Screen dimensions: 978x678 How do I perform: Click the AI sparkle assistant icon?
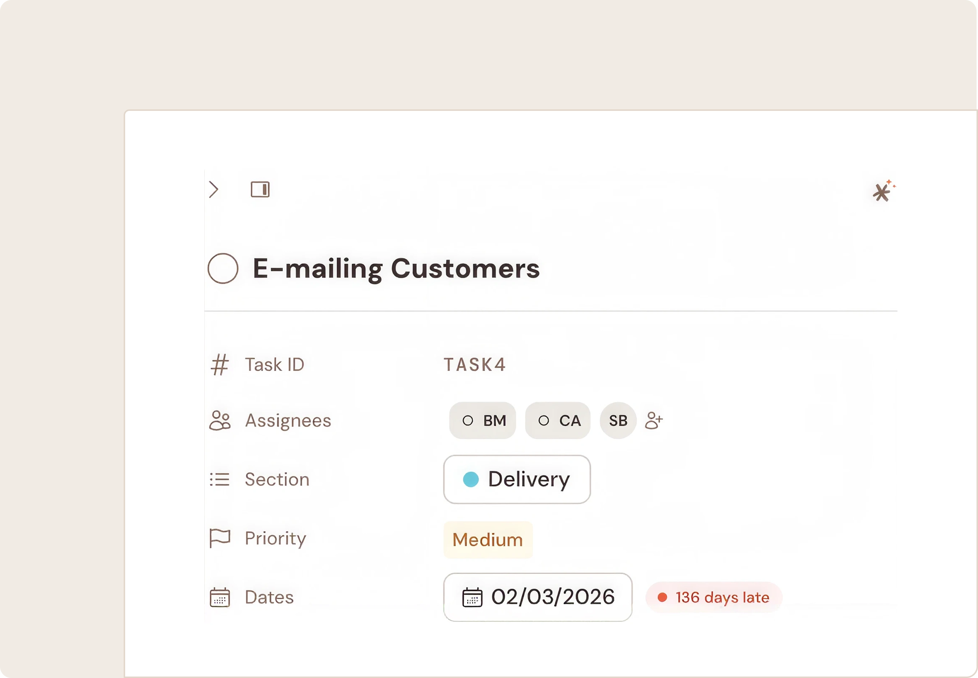point(884,191)
